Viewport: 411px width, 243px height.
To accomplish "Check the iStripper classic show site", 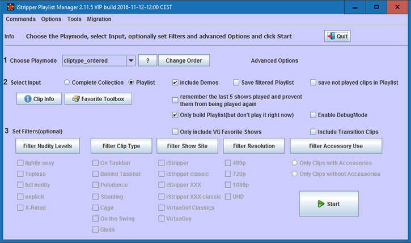I will 162,173.
